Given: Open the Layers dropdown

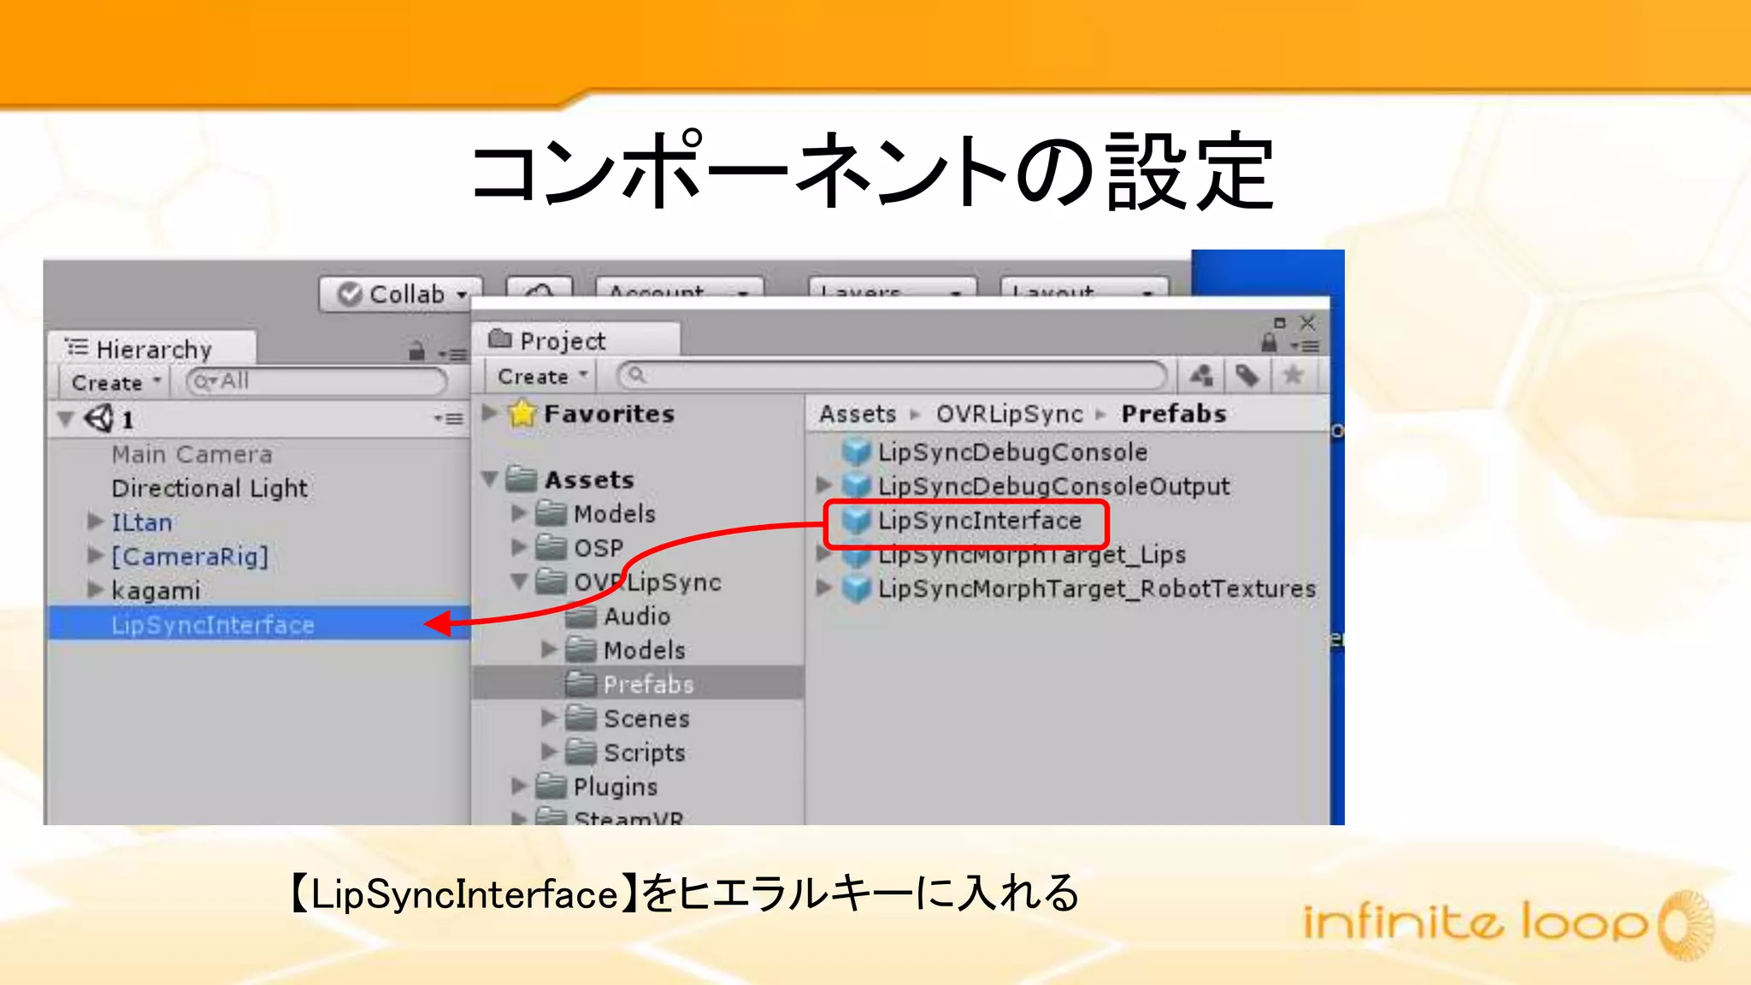Looking at the screenshot, I should [x=893, y=288].
